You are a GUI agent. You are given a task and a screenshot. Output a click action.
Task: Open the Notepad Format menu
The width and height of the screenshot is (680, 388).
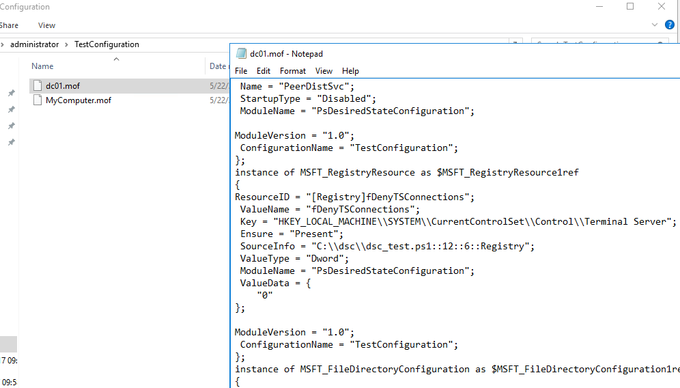293,71
